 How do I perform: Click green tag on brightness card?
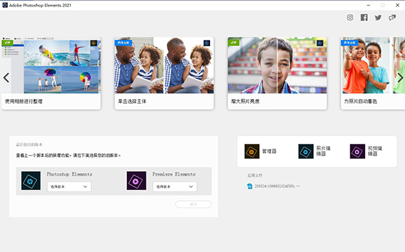234,43
